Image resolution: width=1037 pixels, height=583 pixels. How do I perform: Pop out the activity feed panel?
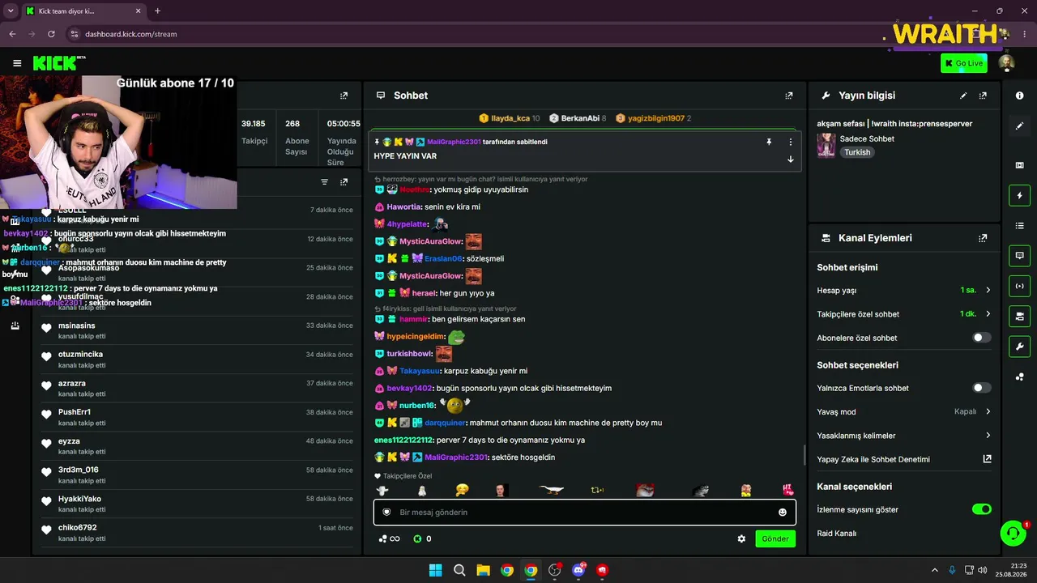[344, 182]
